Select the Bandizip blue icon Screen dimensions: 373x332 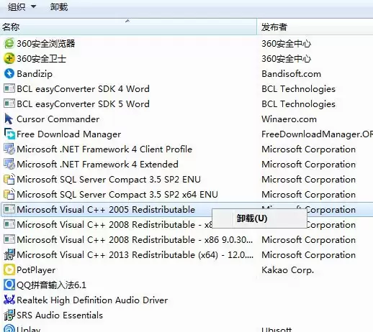[9, 73]
